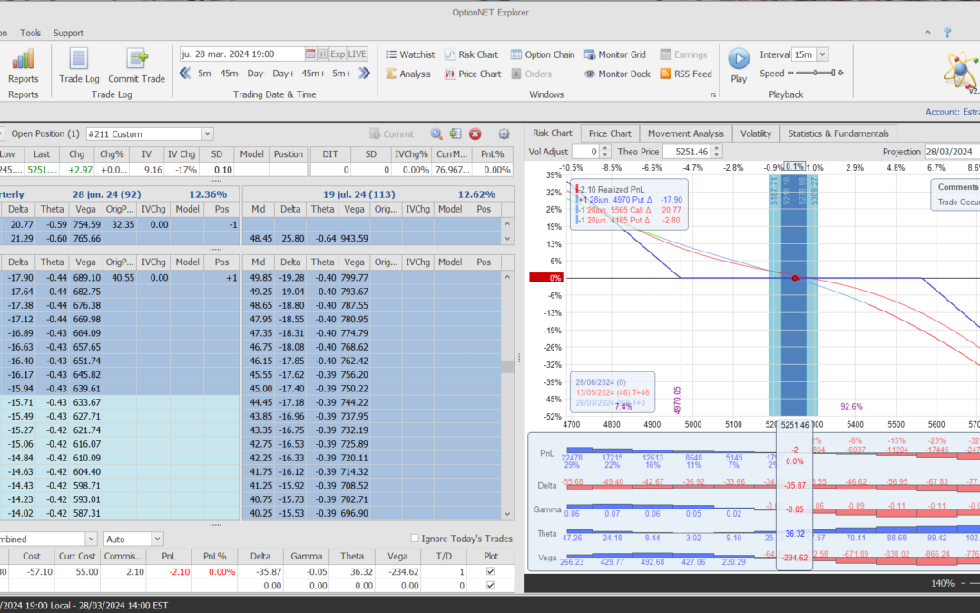Switch to the Volatility tab
Image resolution: width=980 pixels, height=613 pixels.
click(x=755, y=133)
